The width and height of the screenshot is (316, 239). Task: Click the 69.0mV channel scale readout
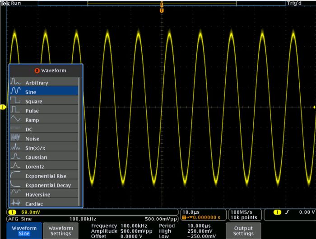click(x=31, y=212)
